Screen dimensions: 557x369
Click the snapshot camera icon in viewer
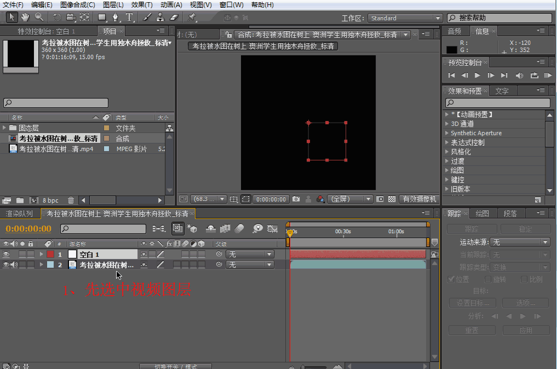pyautogui.click(x=296, y=199)
